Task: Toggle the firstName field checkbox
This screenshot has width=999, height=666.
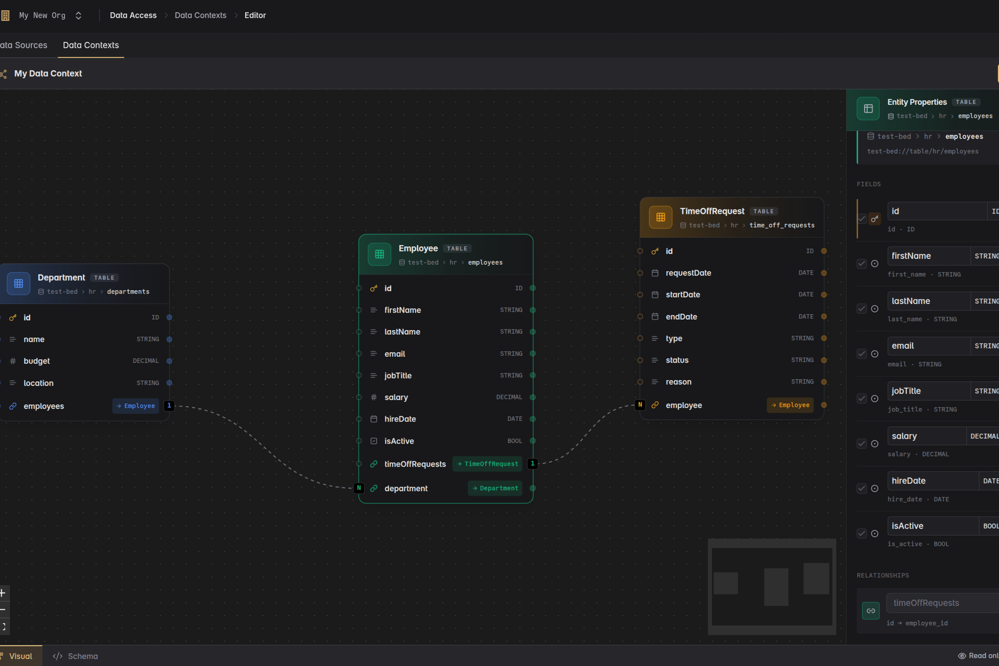Action: (x=862, y=264)
